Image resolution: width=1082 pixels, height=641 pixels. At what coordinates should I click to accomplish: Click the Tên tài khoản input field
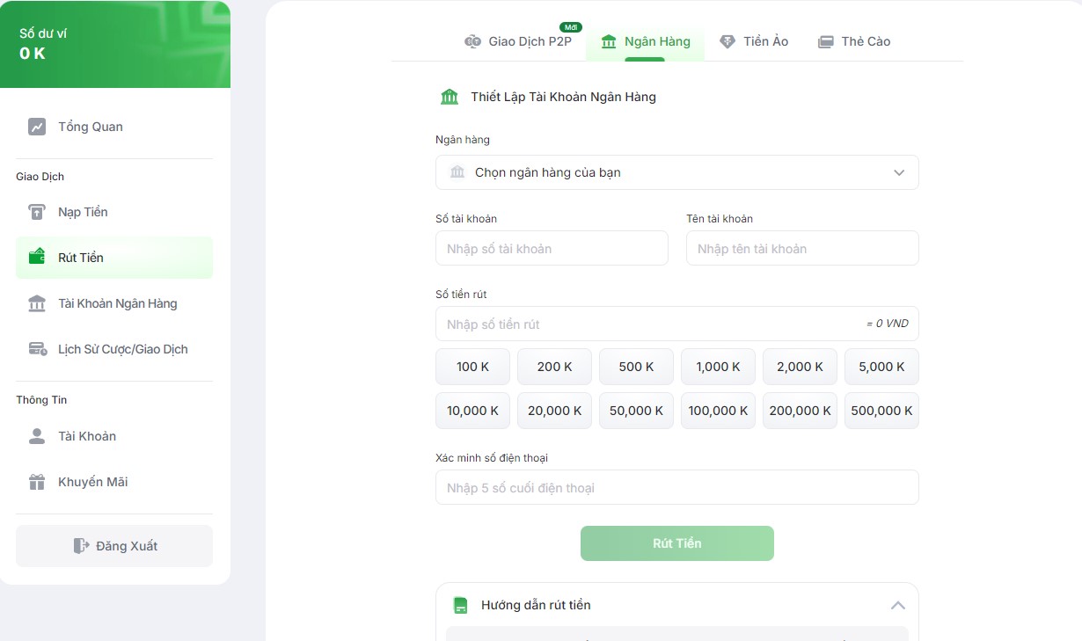(x=802, y=249)
